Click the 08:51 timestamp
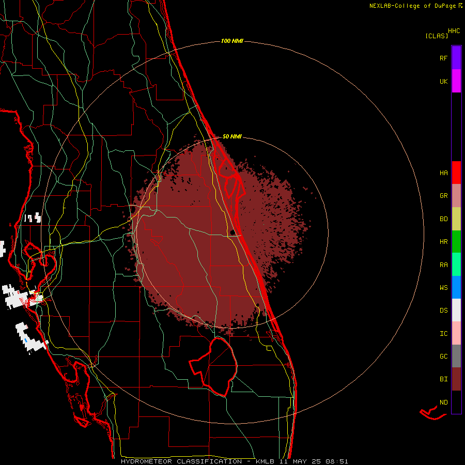Image resolution: width=465 pixels, height=465 pixels. coord(336,461)
